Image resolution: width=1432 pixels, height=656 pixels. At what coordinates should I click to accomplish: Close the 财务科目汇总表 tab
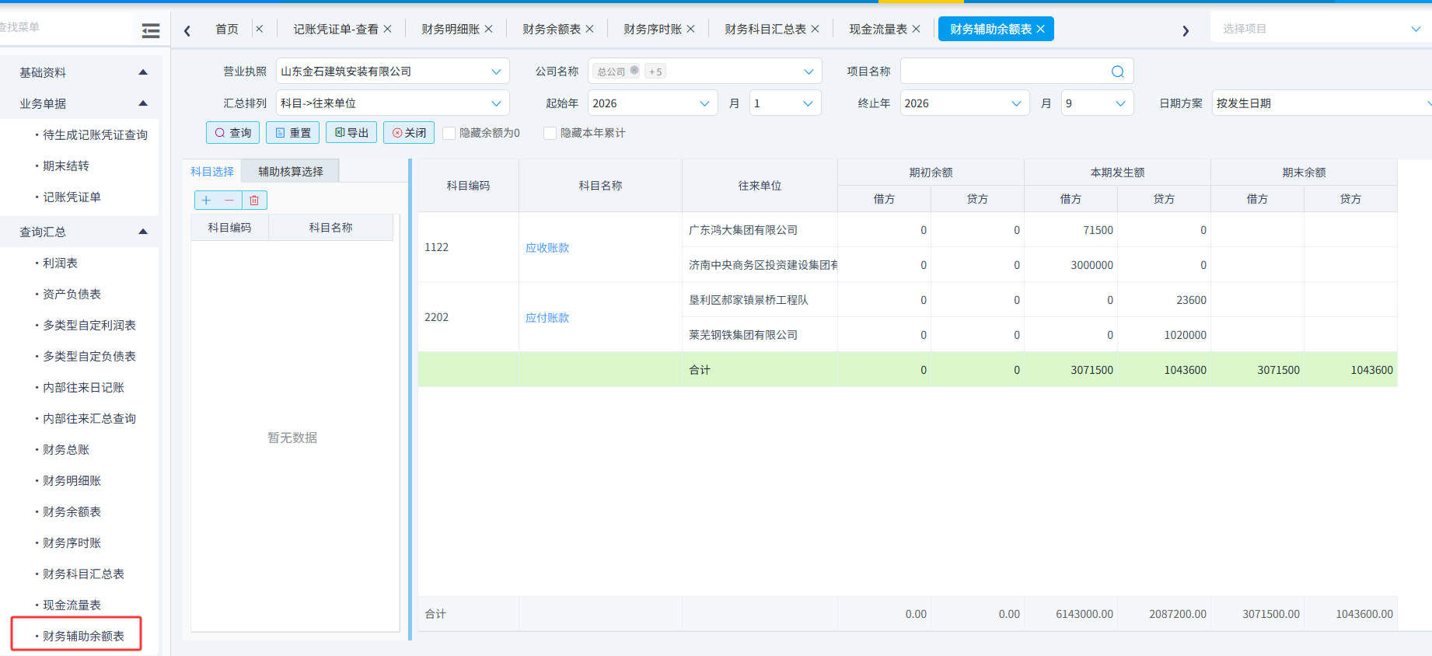(x=815, y=29)
